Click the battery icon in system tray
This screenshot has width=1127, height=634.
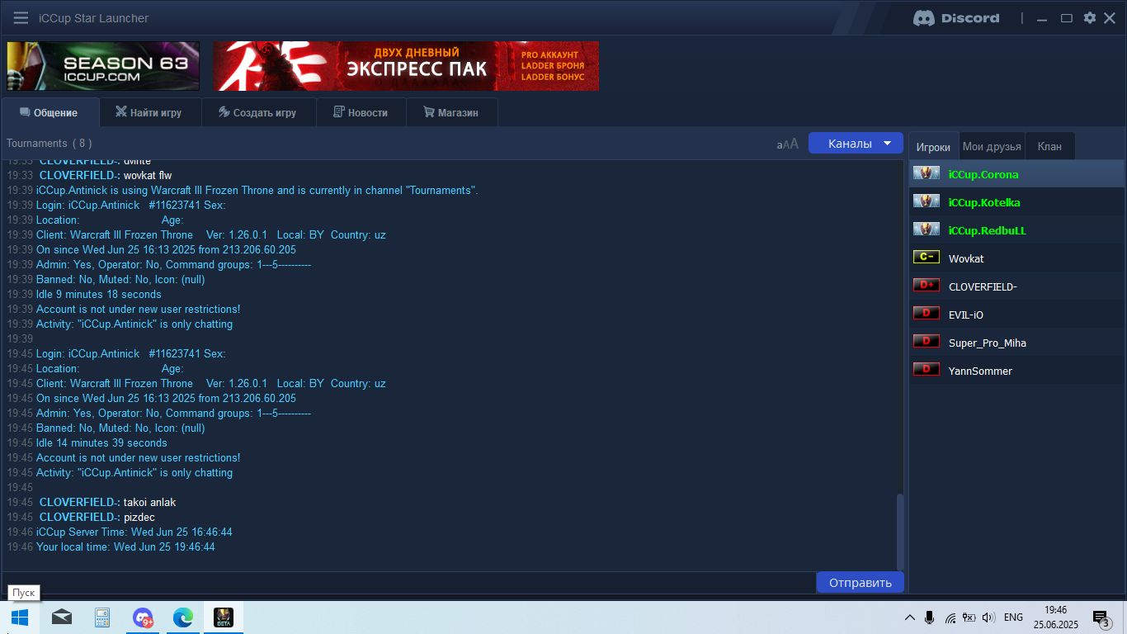(969, 617)
